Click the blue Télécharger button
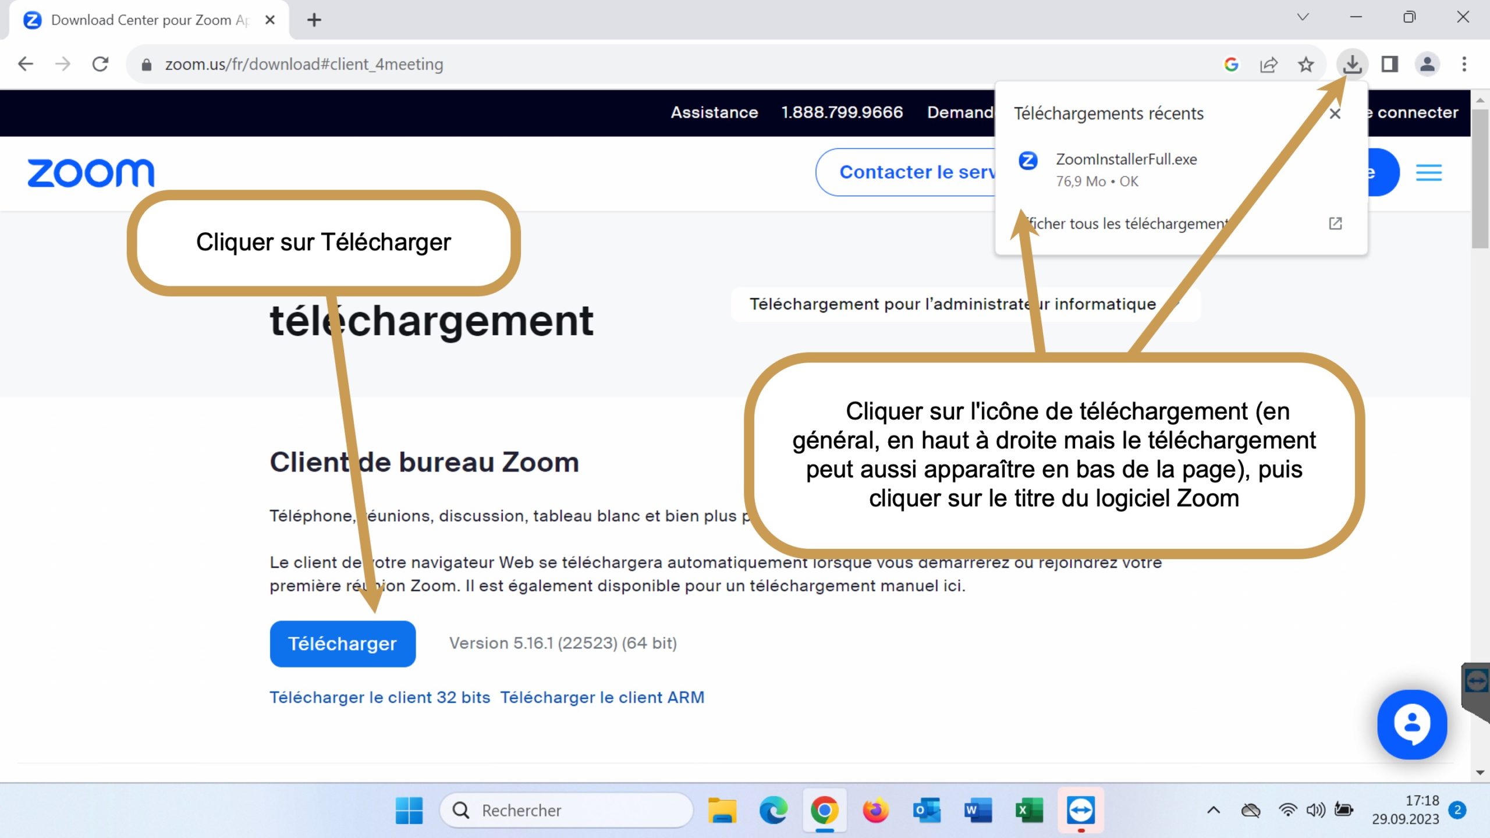 coord(342,644)
